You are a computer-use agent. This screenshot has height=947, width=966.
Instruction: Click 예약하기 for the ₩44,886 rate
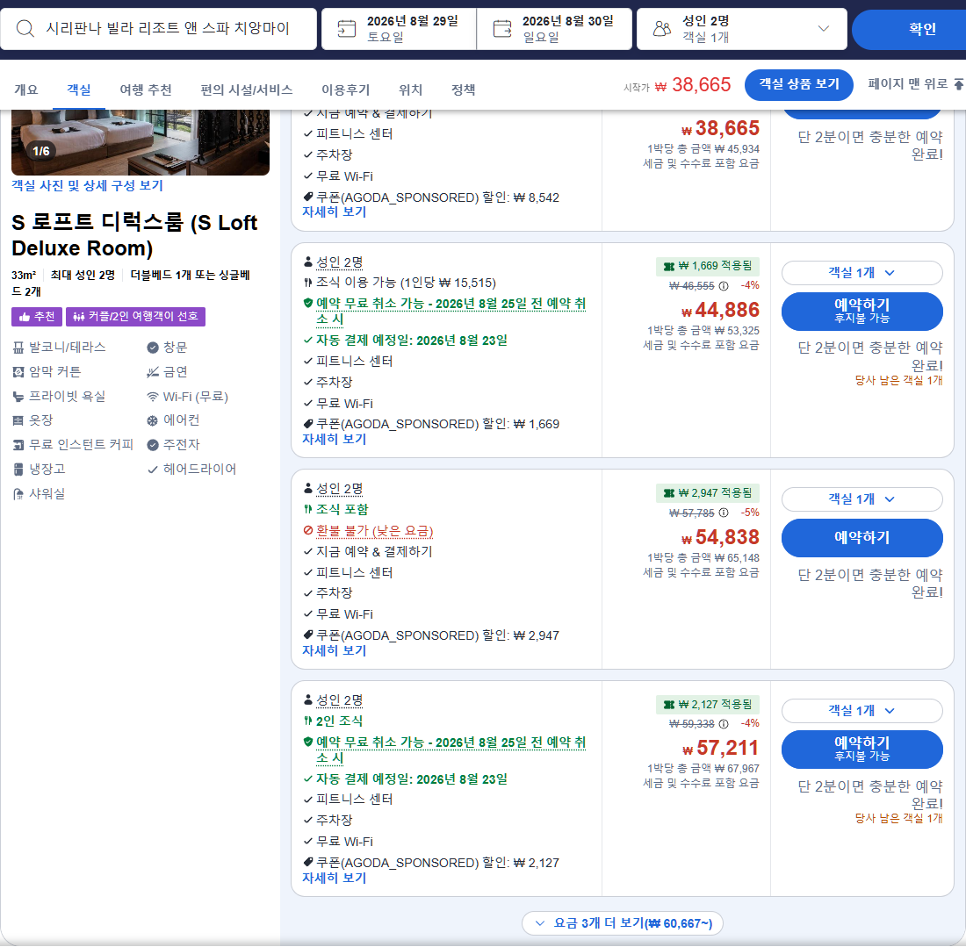[x=861, y=311]
